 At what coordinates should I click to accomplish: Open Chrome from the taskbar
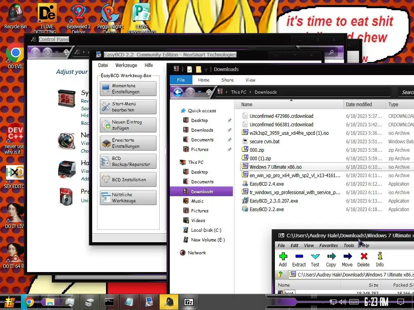coord(29,302)
